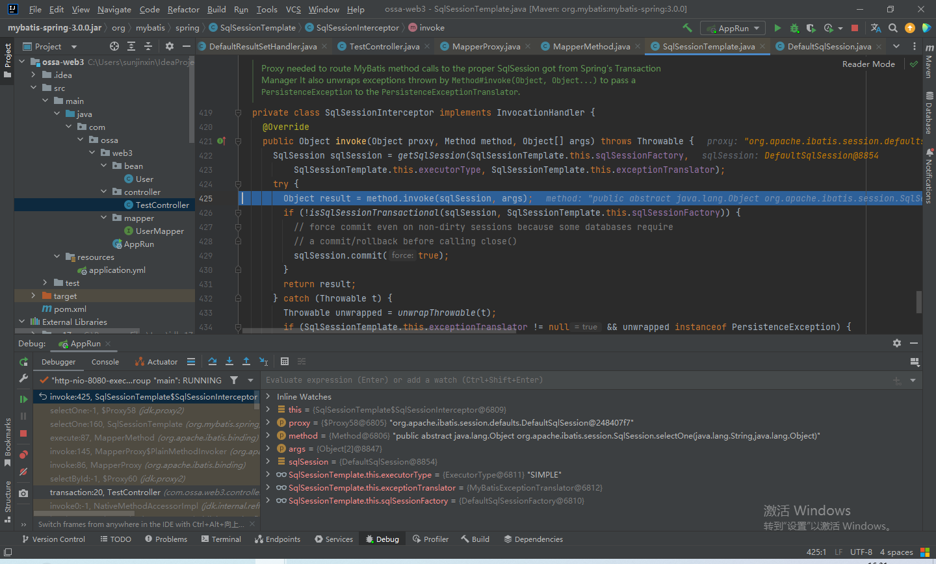Click Expand All in Project panel
This screenshot has height=564, width=936.
tap(131, 46)
